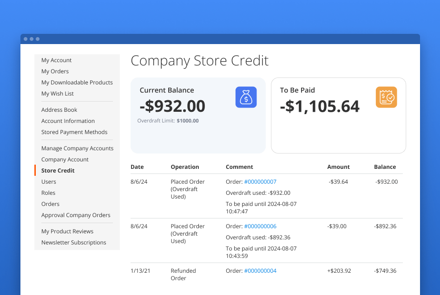This screenshot has width=440, height=295.
Task: Click the money bag icon on Current Balance card
Action: pyautogui.click(x=246, y=97)
